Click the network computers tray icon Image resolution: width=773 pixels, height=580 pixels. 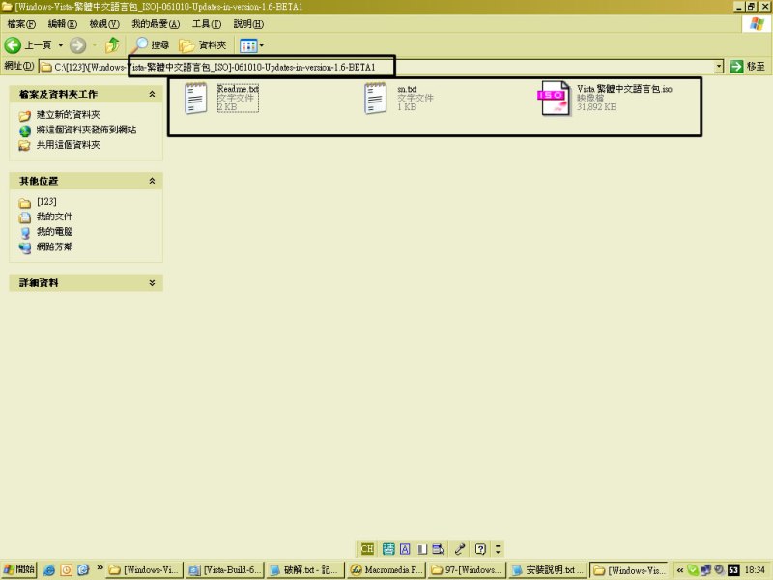[706, 570]
